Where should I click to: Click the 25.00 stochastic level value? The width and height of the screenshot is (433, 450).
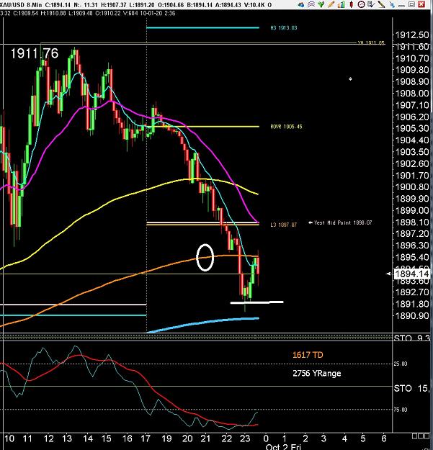(x=401, y=364)
